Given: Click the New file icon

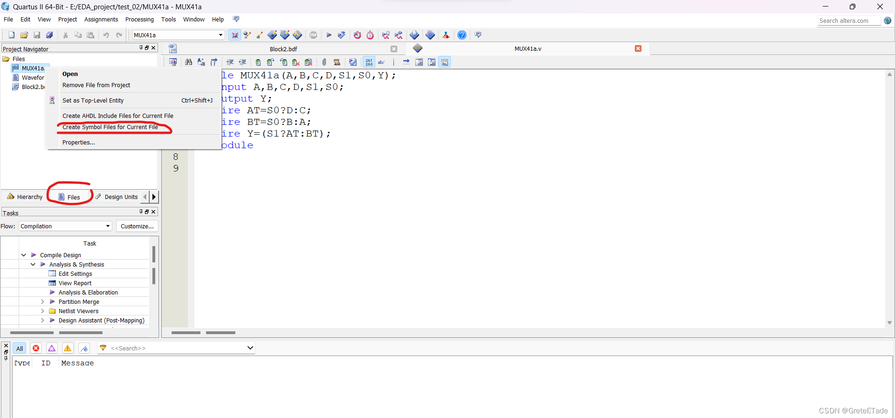Looking at the screenshot, I should (12, 35).
